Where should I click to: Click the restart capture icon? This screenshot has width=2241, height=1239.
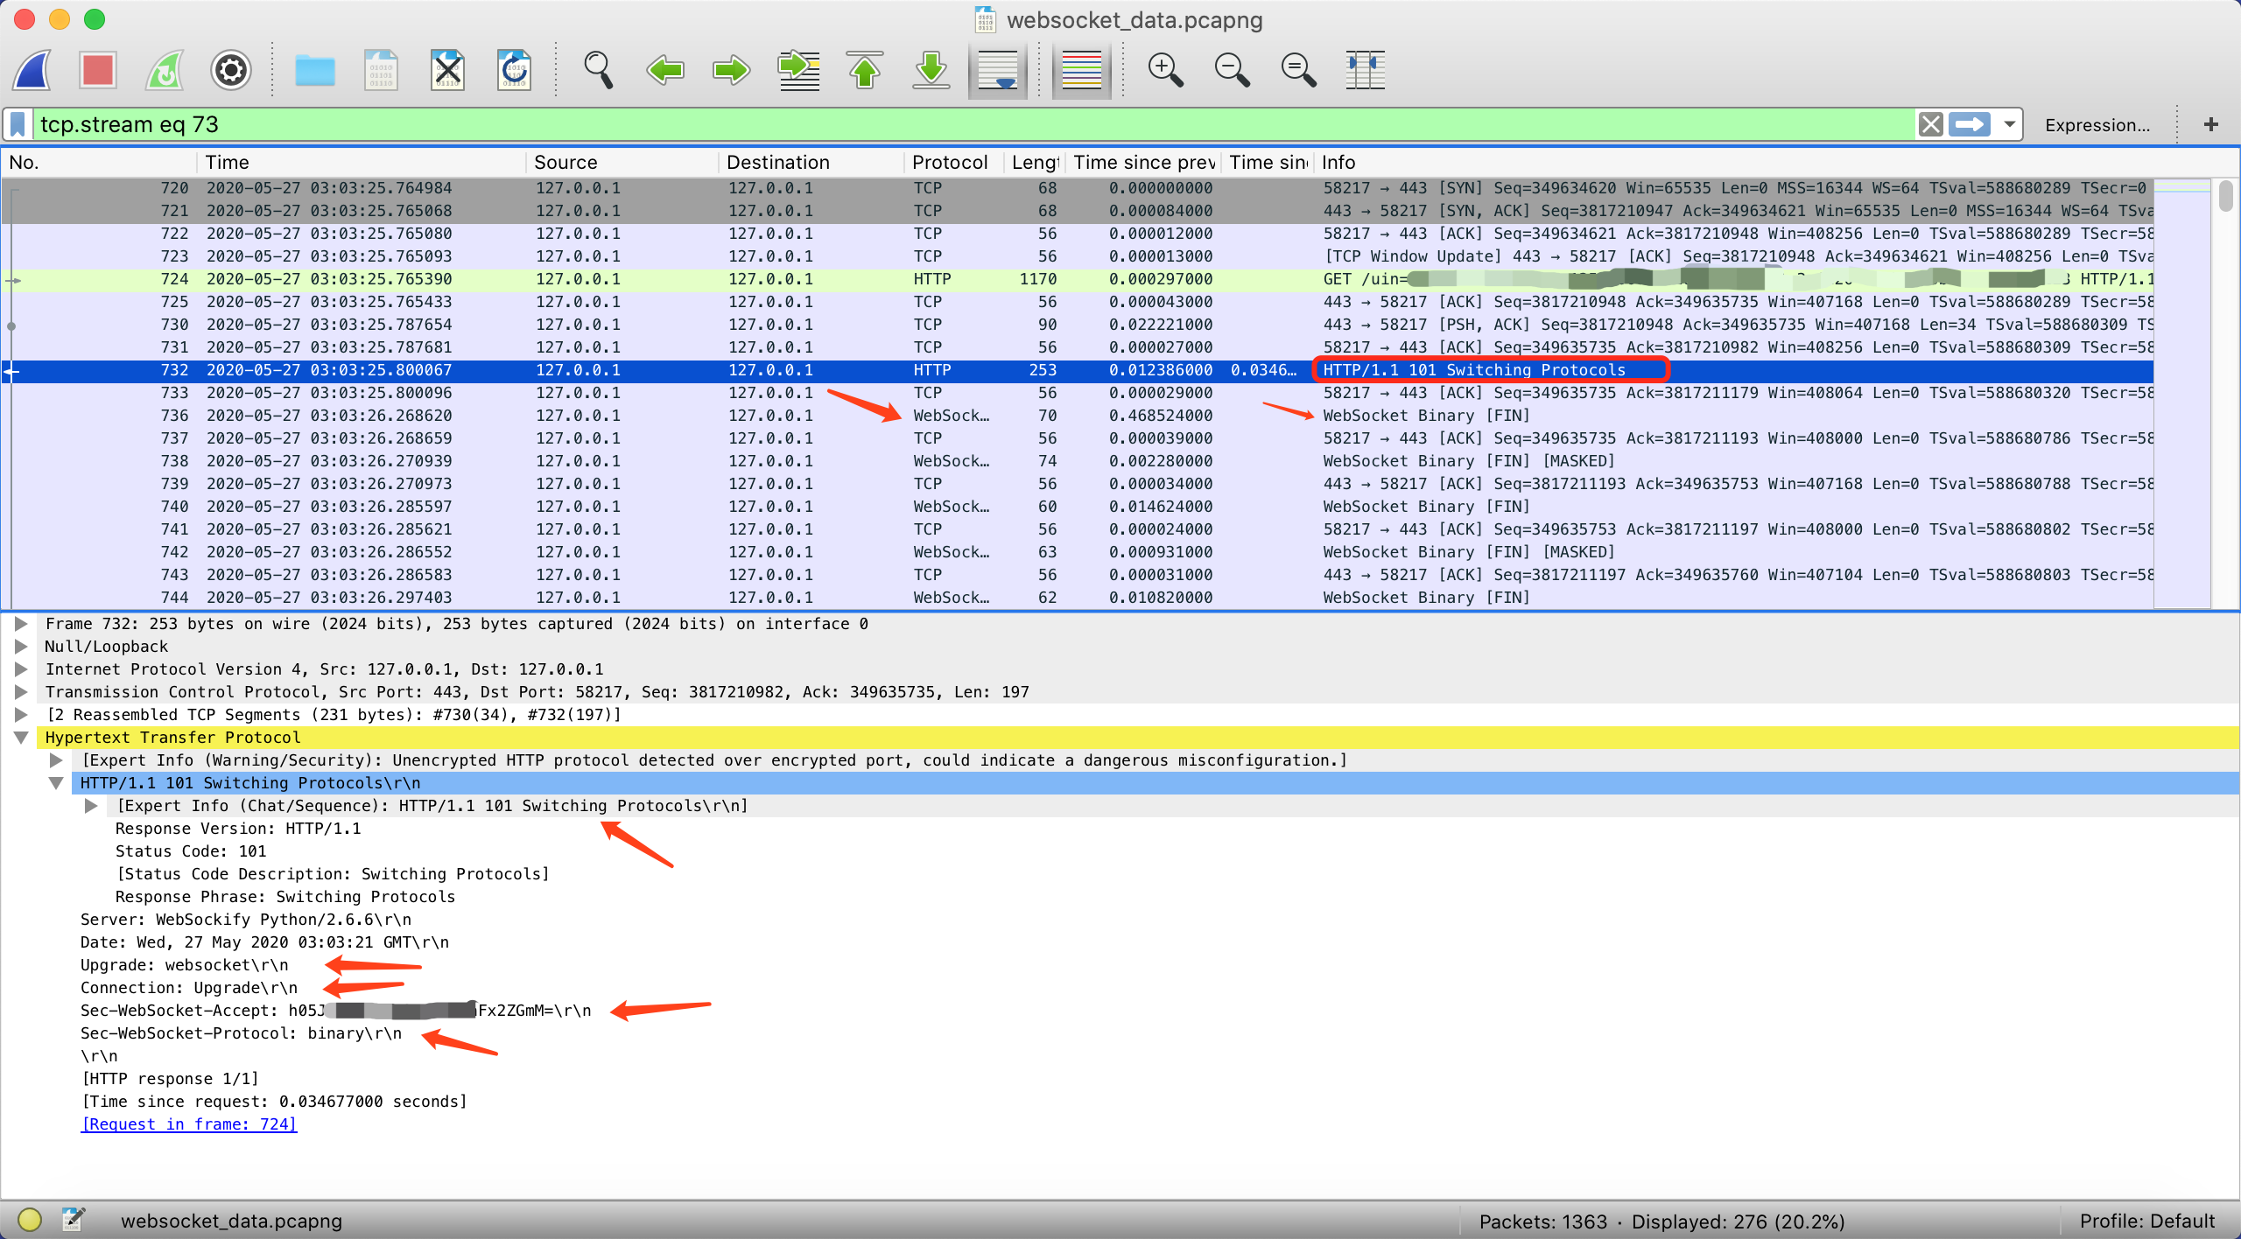[x=165, y=70]
